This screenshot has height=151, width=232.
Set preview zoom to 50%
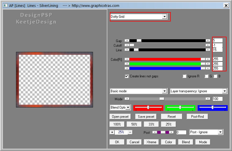tap(134, 124)
